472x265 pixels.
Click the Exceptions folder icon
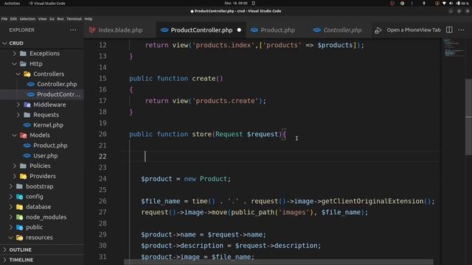(23, 54)
